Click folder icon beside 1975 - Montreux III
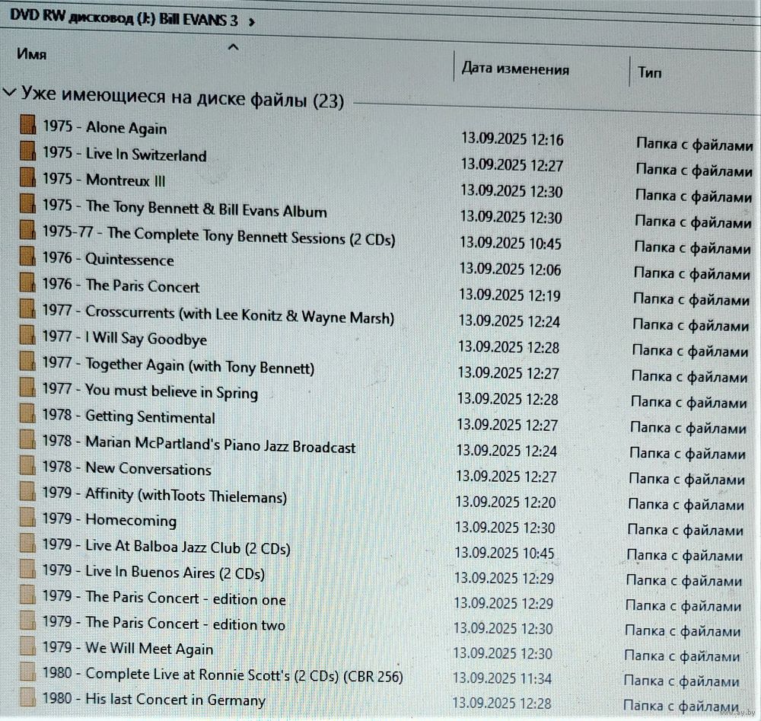 [28, 178]
